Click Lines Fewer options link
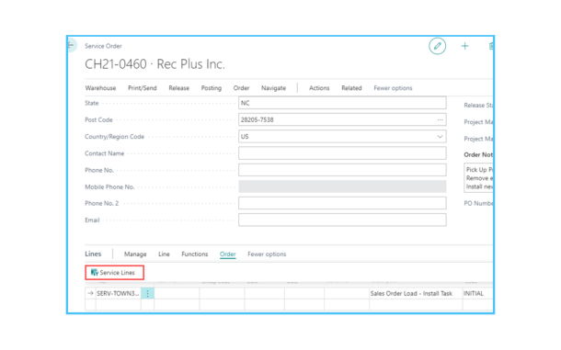561x350 pixels. [267, 254]
